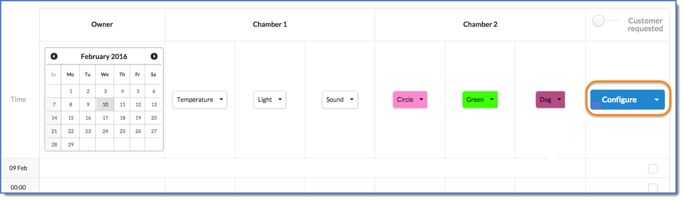Choose February 17 on the calendar
This screenshot has width=683, height=200.
pos(105,118)
